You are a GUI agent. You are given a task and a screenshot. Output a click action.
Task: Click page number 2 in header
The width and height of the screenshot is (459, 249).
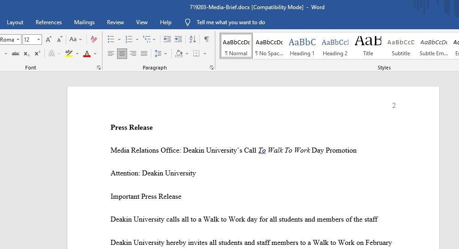[394, 106]
